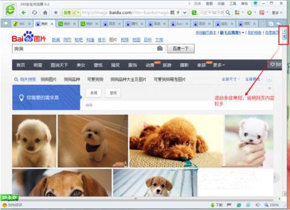
Task: Select 壁纸 in the dark category bar
Action: (x=98, y=65)
